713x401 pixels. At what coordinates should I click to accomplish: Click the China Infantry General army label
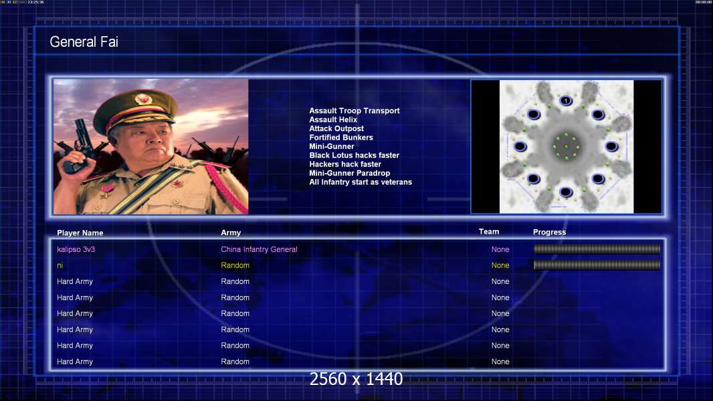click(259, 249)
